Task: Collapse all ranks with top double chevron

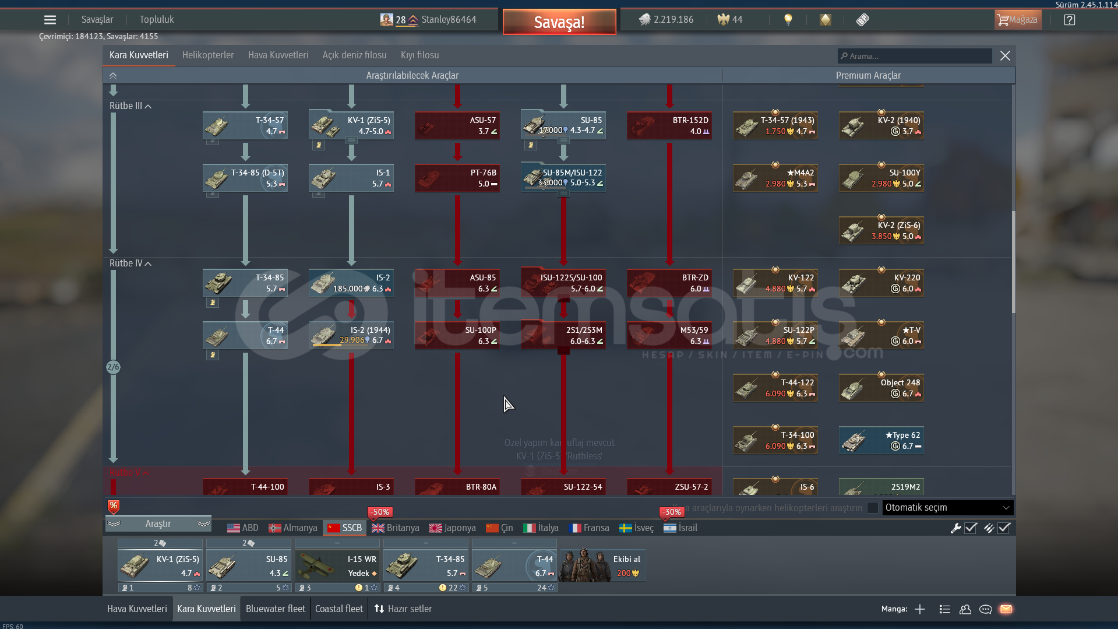Action: point(113,76)
